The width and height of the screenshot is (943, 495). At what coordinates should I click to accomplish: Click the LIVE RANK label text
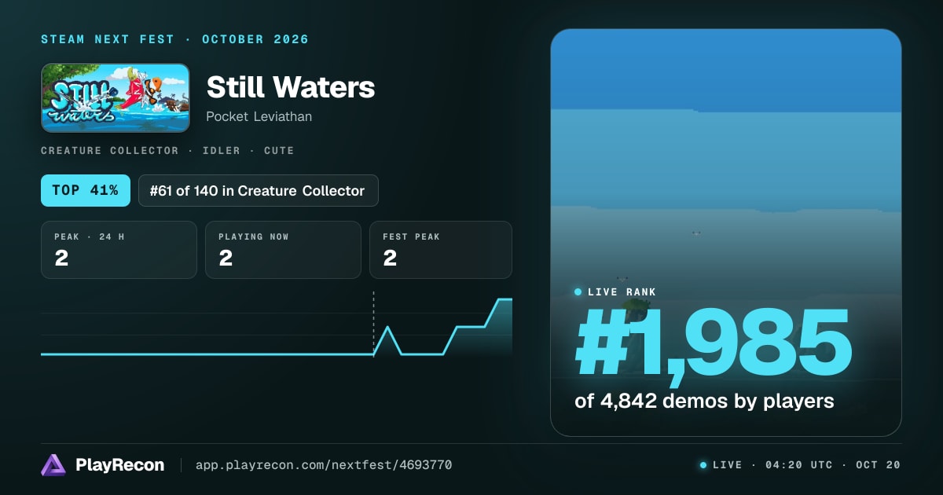[622, 292]
